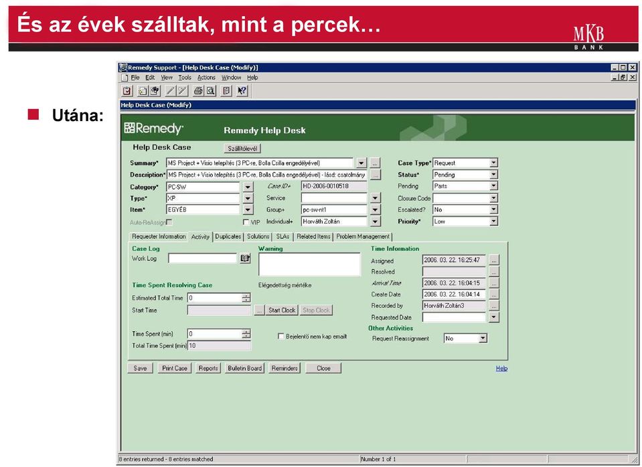The width and height of the screenshot is (642, 467).
Task: Open the Edit menu
Action: point(150,78)
